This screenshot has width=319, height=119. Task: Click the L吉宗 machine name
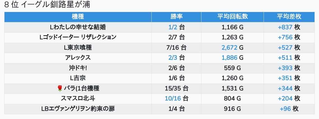pyautogui.click(x=78, y=78)
